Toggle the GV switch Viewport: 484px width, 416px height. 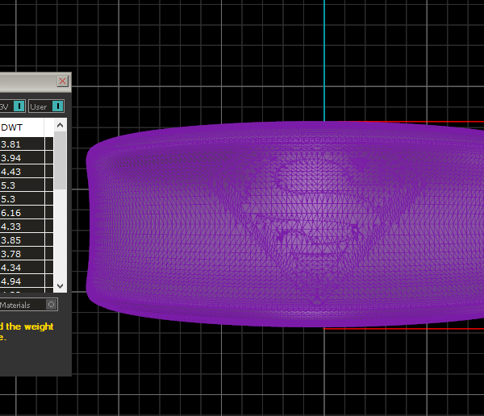[x=19, y=106]
